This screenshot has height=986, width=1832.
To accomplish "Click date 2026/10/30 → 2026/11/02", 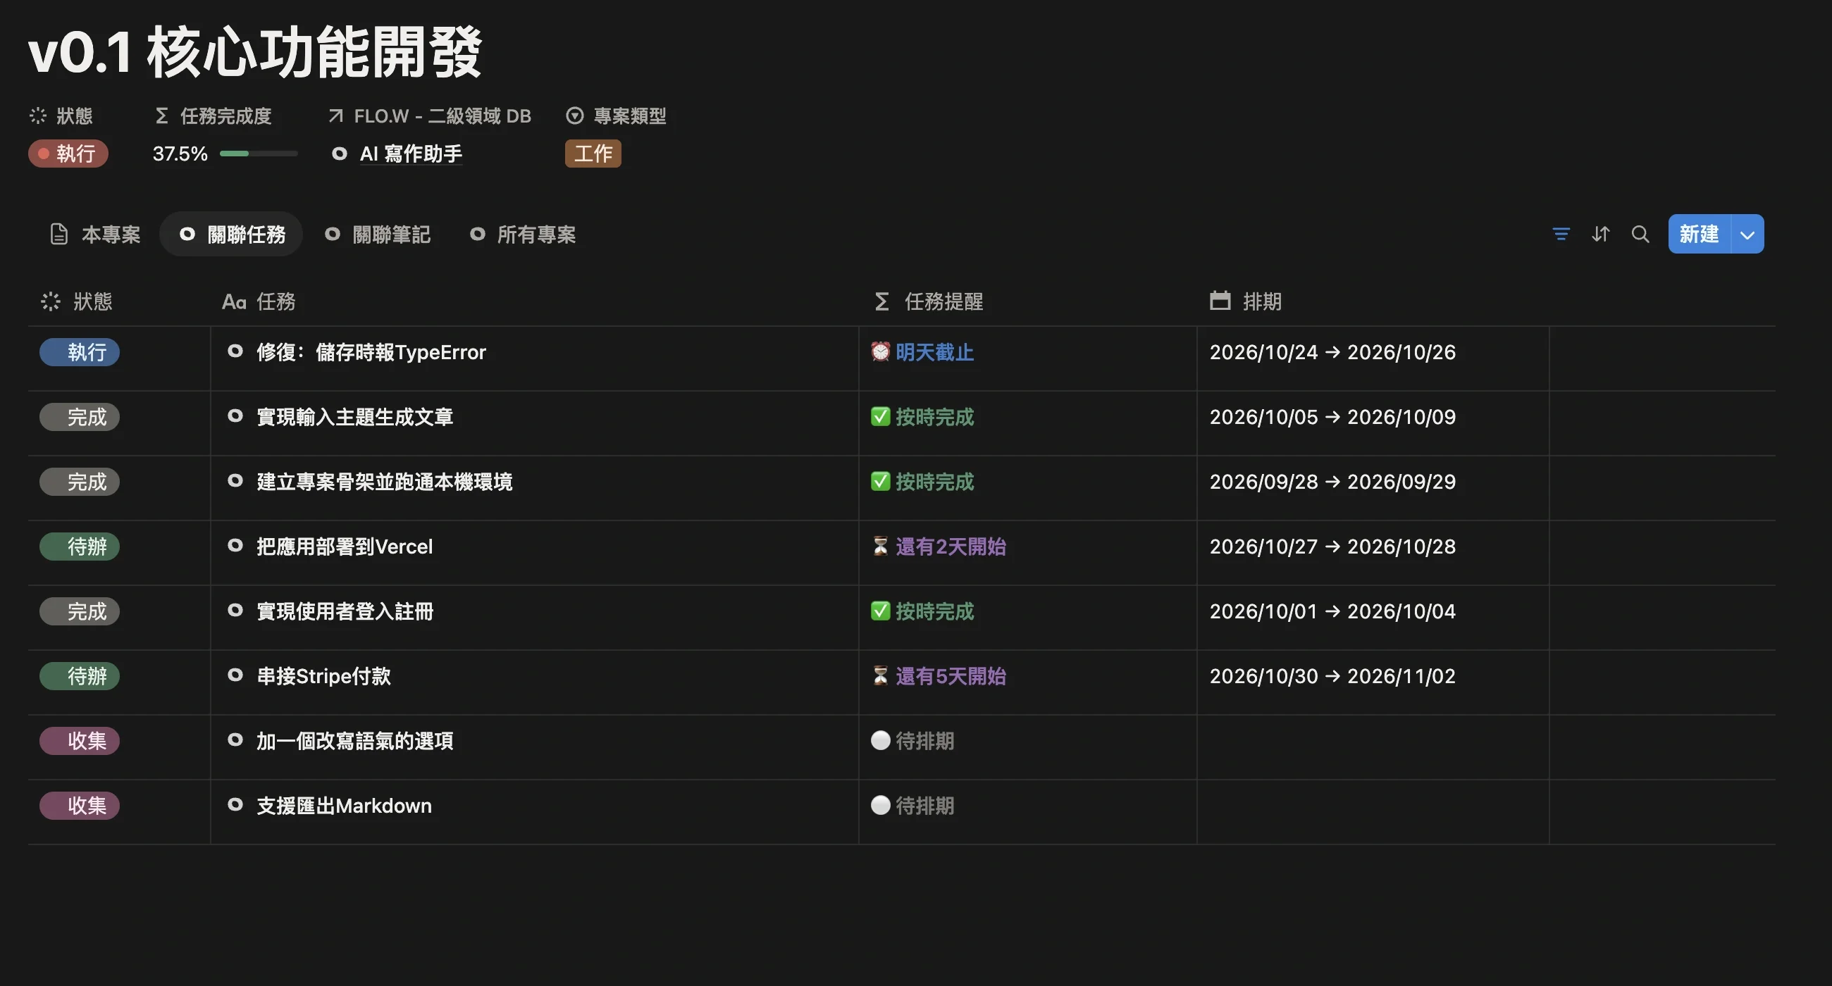I will coord(1332,676).
